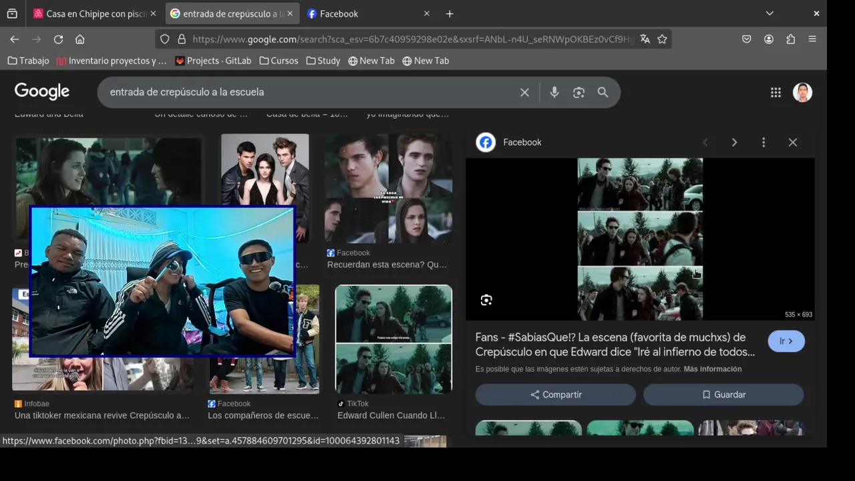Open the Inventario proyectos bookmark

(112, 61)
